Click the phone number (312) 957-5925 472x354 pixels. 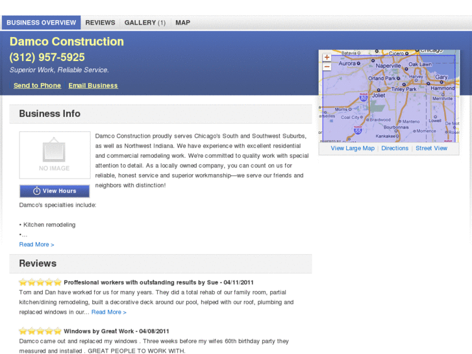(x=47, y=57)
